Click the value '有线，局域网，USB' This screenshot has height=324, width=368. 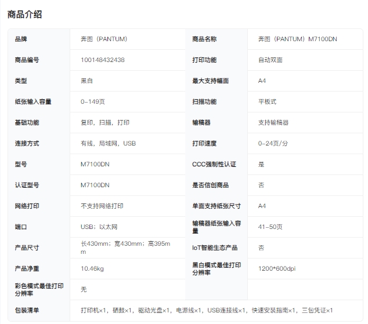tap(108, 143)
